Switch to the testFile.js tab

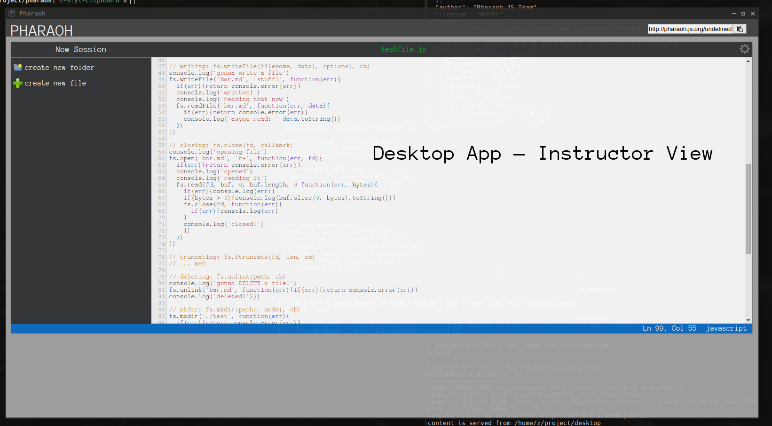(x=403, y=49)
